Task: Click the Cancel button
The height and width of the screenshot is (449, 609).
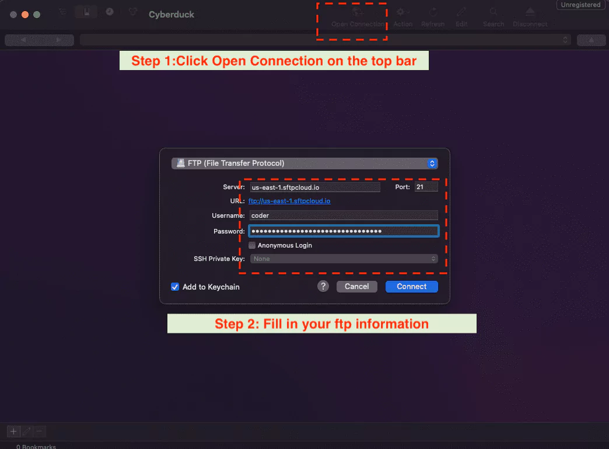Action: coord(356,287)
